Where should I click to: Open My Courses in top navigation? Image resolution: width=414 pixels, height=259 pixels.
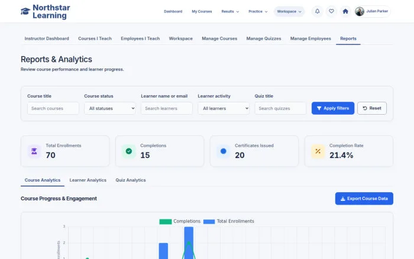(202, 12)
